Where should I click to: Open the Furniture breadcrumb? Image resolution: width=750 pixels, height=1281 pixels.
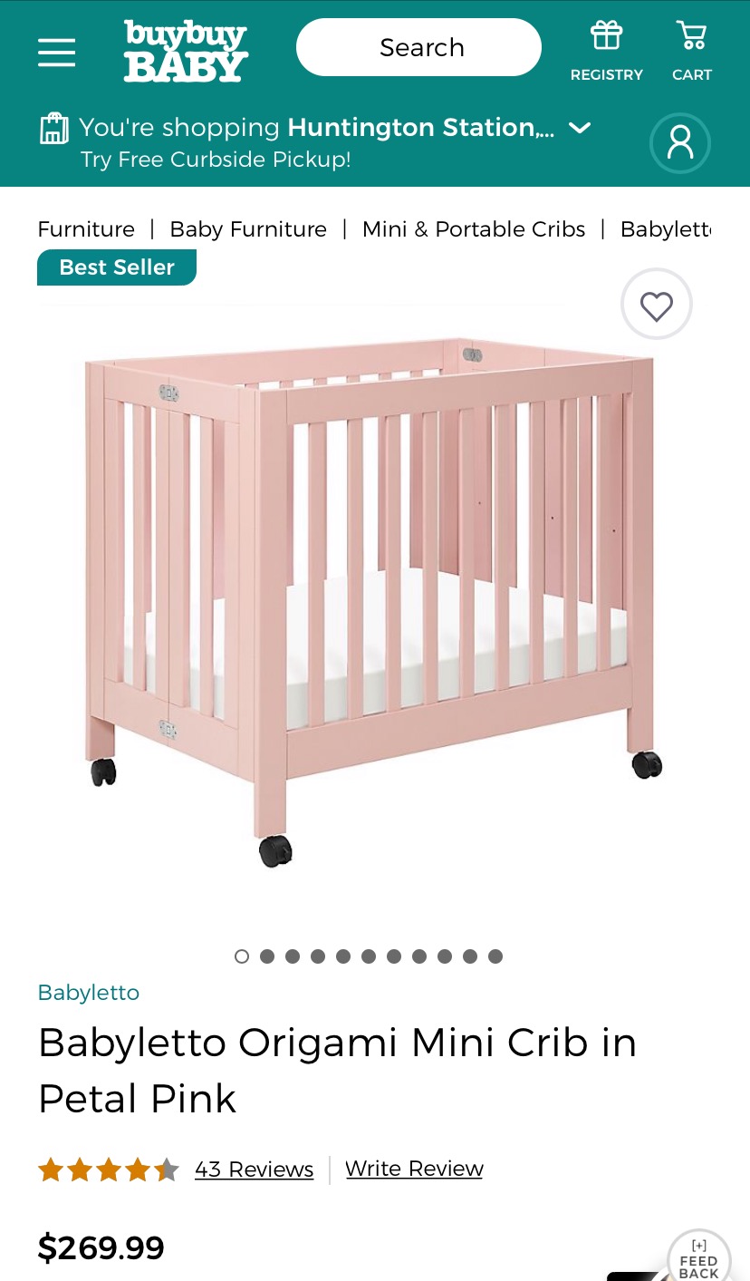pyautogui.click(x=86, y=229)
